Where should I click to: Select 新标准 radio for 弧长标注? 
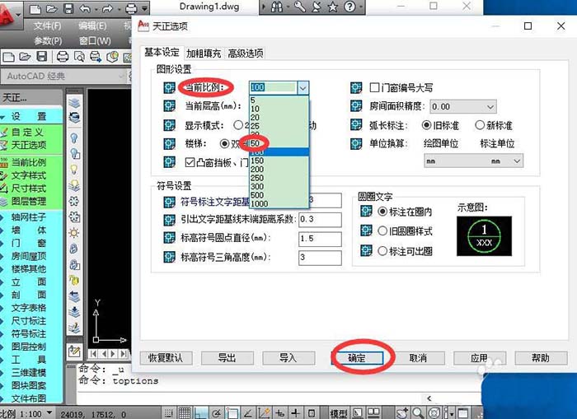480,125
